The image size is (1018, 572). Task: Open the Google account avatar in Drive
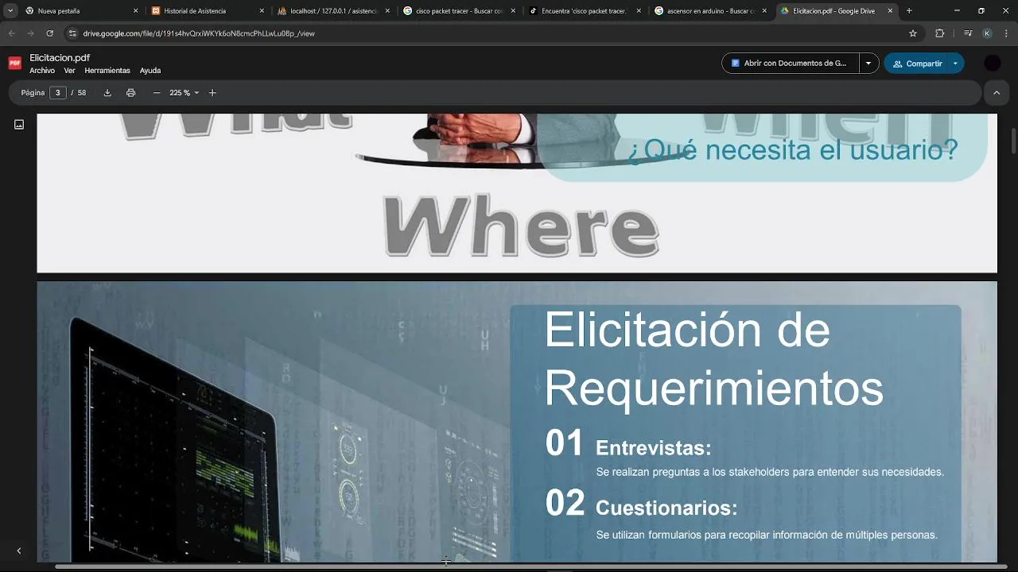(992, 64)
